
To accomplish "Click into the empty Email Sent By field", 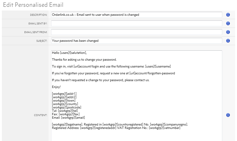I will pyautogui.click(x=137, y=23).
